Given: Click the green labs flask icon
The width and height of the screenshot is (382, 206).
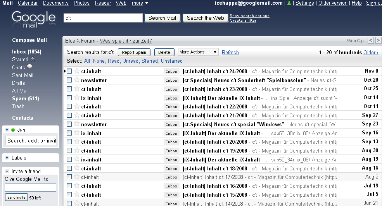Looking at the screenshot, I should [289, 3].
